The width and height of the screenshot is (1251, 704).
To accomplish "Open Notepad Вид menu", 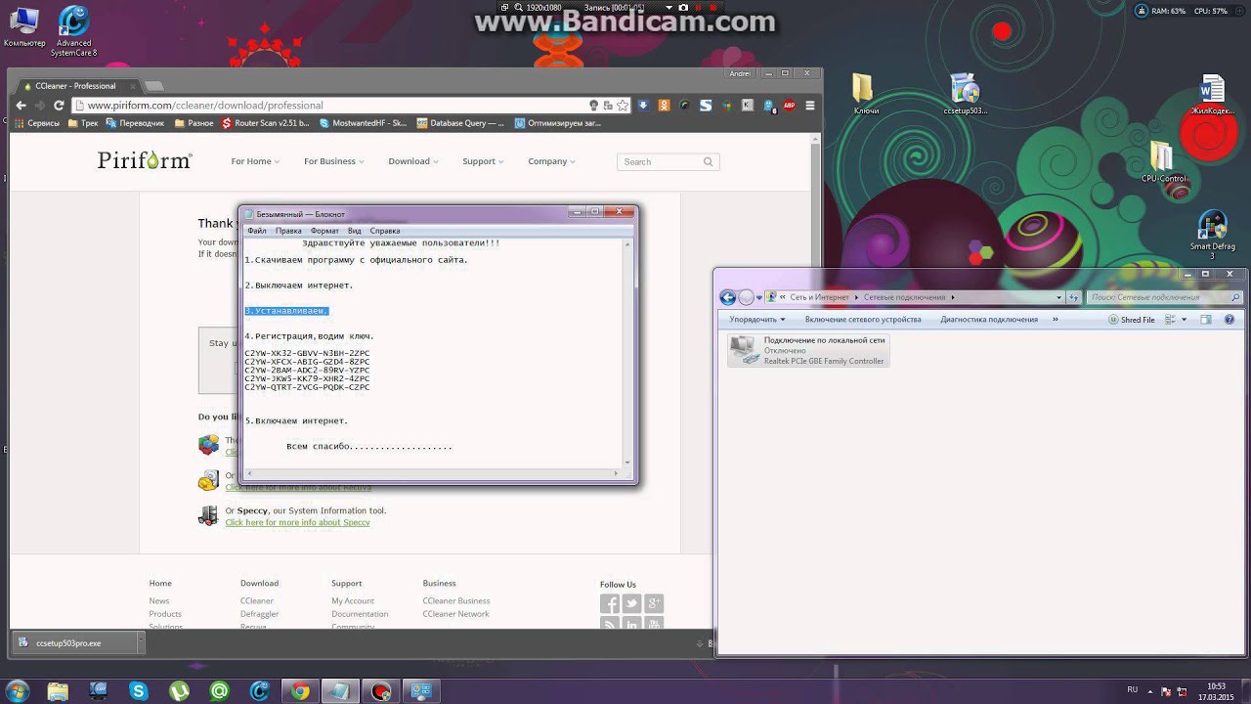I will [x=355, y=231].
